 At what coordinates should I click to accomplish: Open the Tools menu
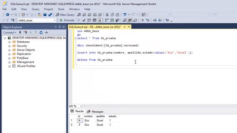tap(61, 9)
